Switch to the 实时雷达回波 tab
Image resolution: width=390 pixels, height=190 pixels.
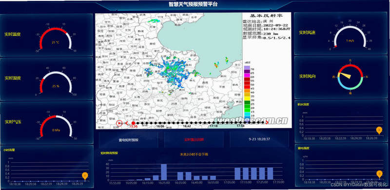[x=194, y=139]
